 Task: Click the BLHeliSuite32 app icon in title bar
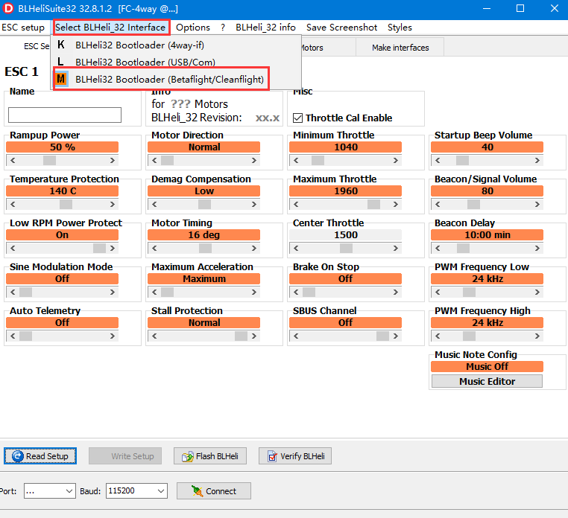point(7,8)
